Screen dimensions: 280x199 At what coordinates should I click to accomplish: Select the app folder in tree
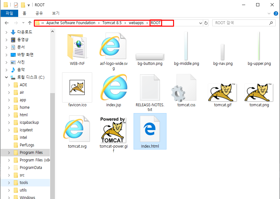[x=23, y=100]
